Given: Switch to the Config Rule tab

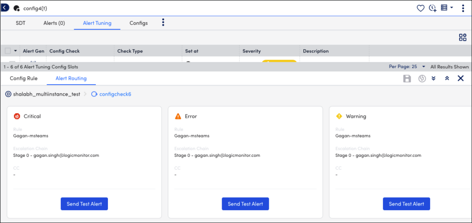Looking at the screenshot, I should [24, 79].
